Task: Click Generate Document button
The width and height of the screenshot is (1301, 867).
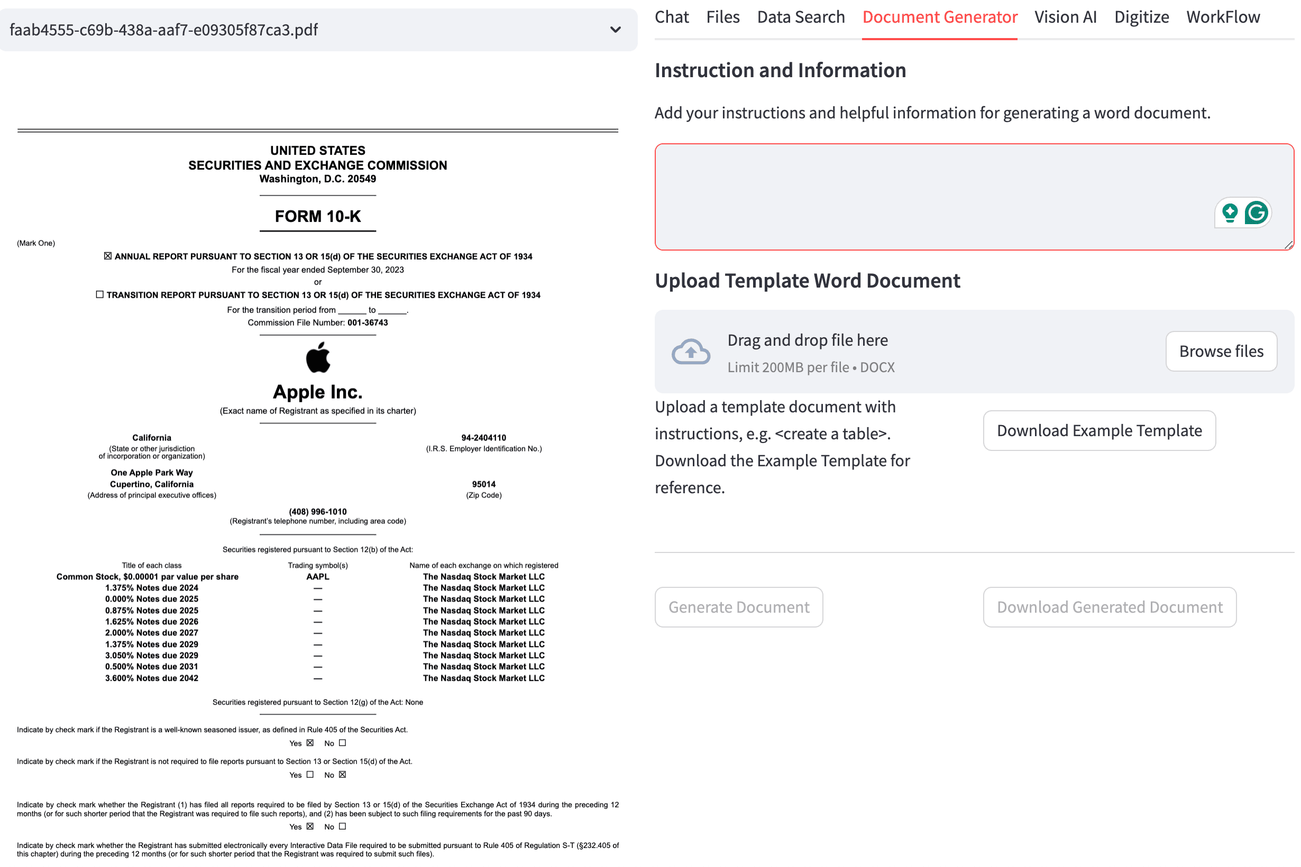Action: coord(739,607)
